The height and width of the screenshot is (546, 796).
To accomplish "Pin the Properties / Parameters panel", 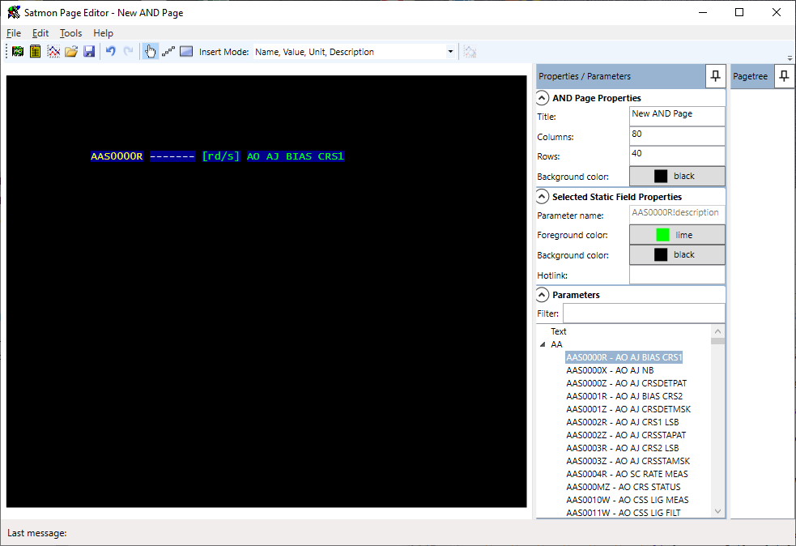I will pyautogui.click(x=715, y=76).
